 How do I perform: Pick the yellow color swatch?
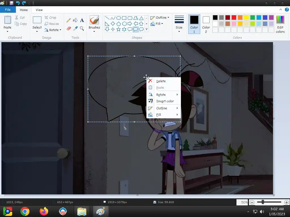click(246, 18)
